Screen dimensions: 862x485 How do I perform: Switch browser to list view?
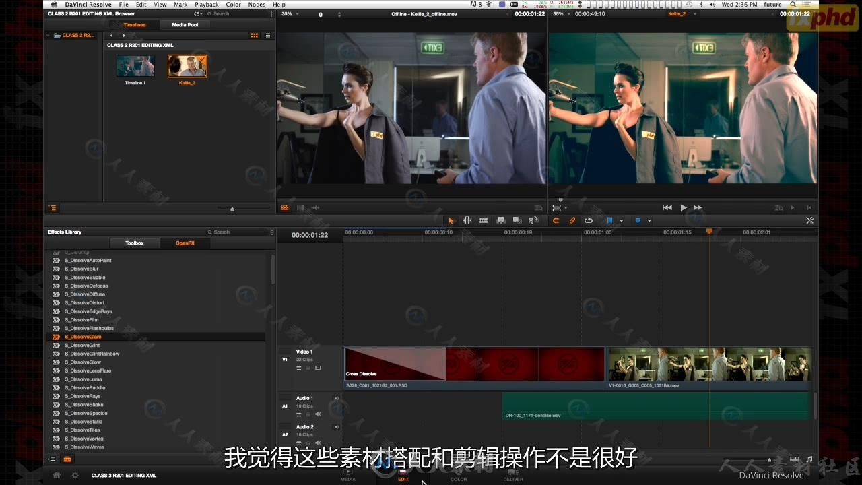267,36
